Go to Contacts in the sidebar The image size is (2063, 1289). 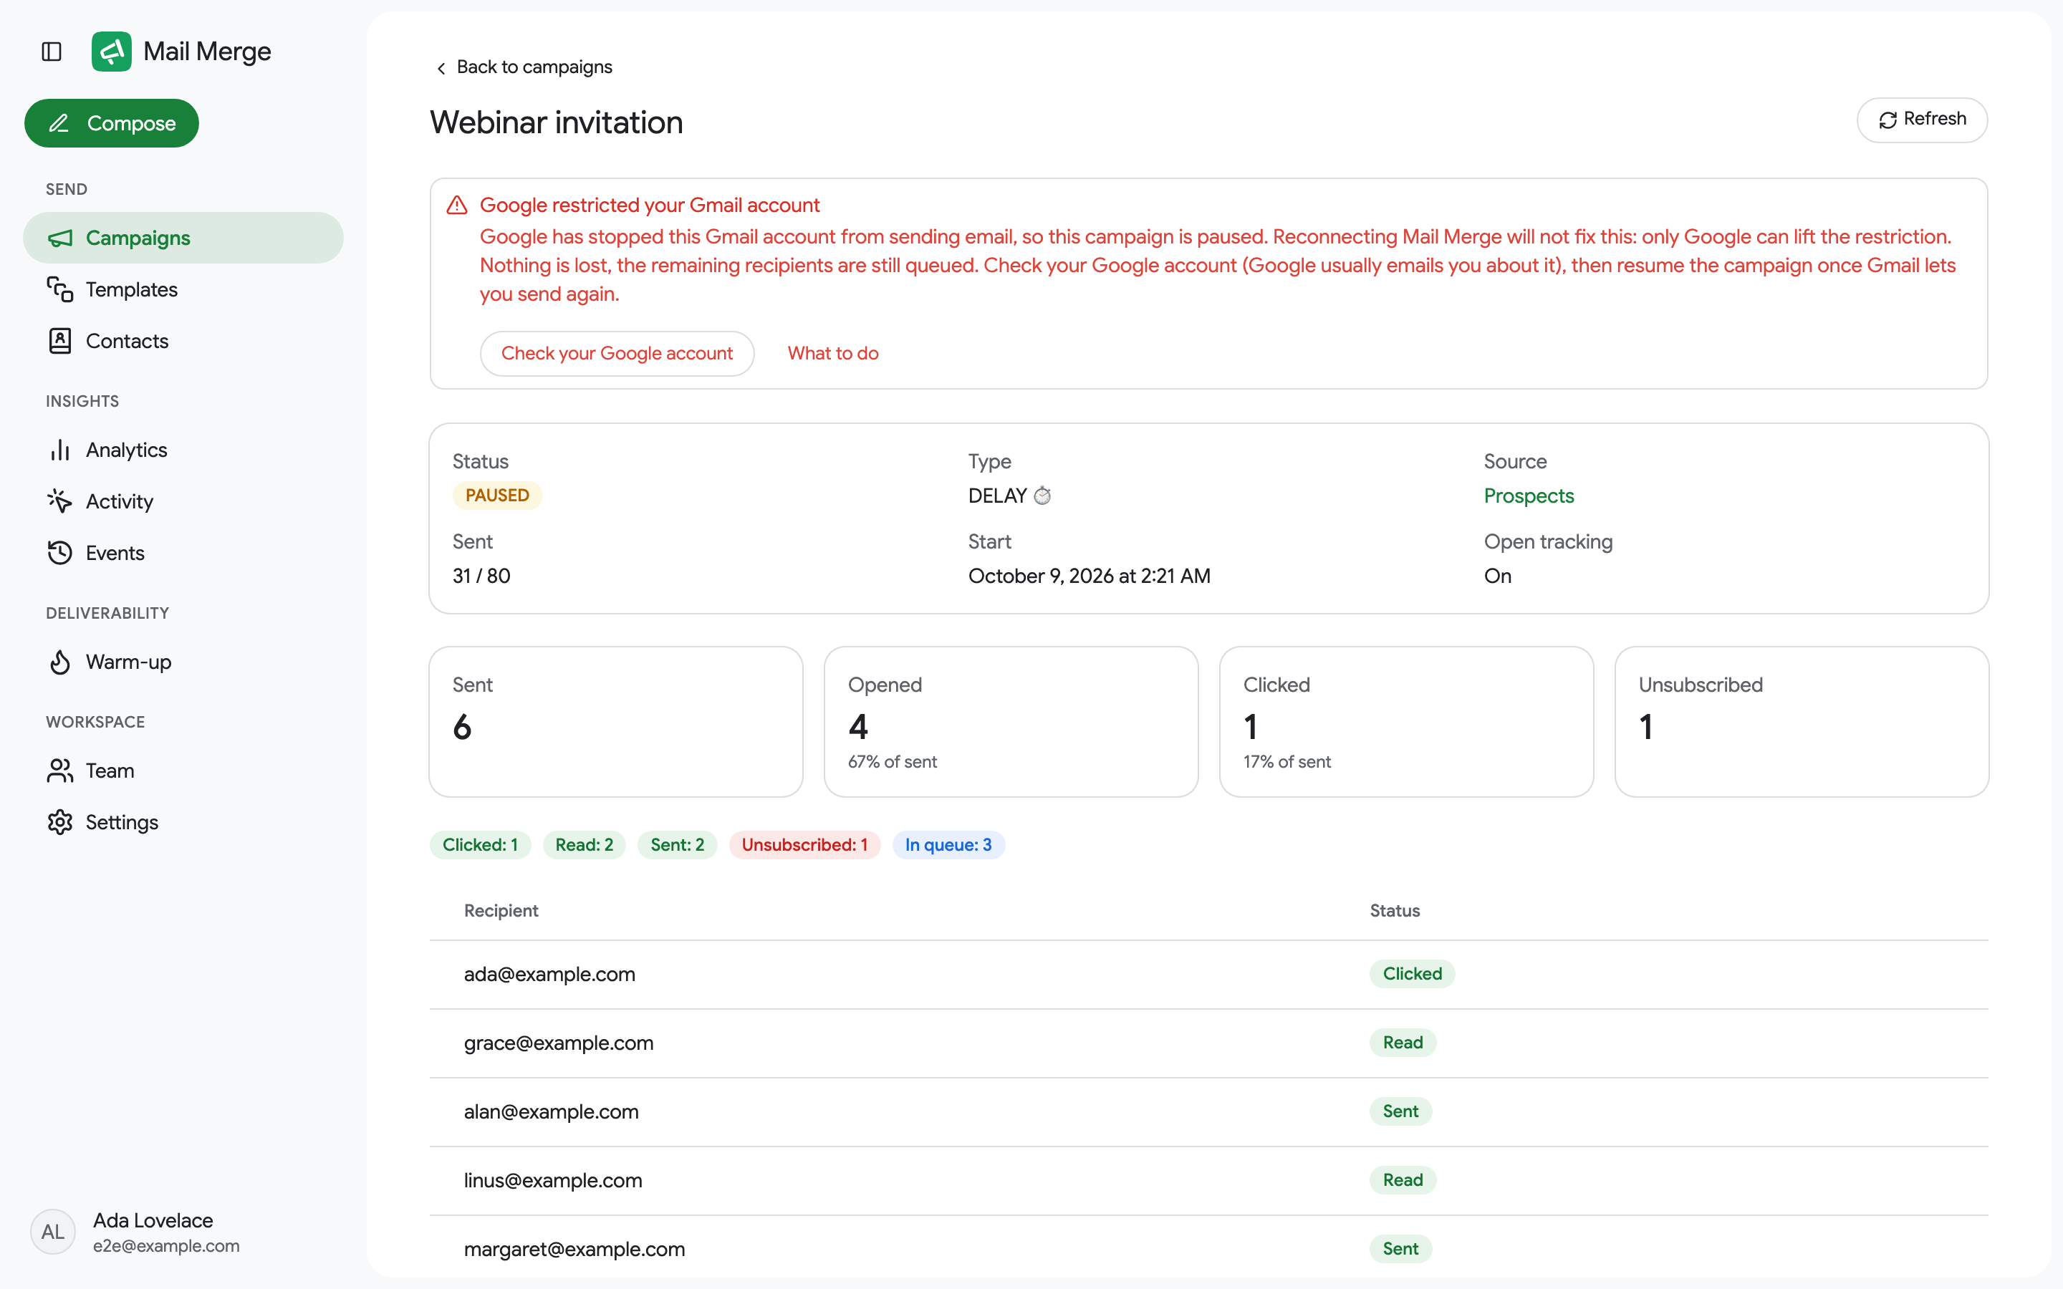tap(183, 341)
